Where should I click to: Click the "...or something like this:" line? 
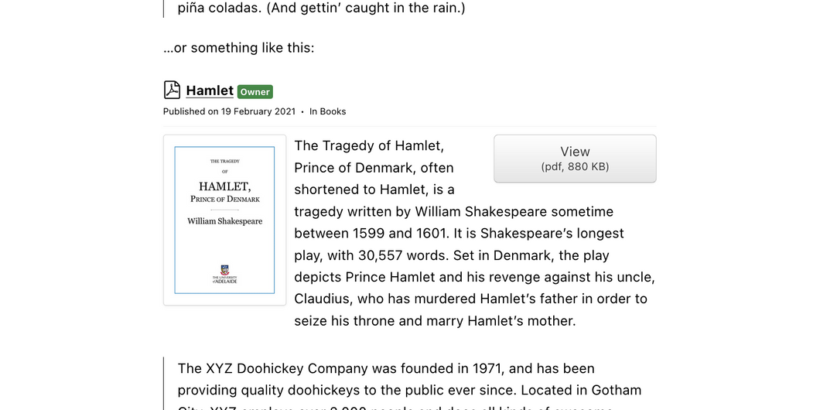click(239, 48)
